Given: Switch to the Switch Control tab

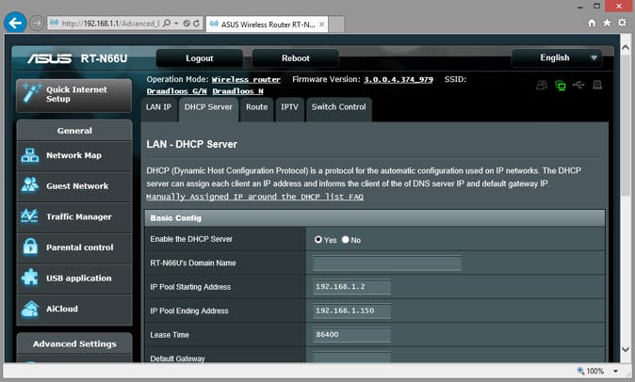Looking at the screenshot, I should [x=339, y=107].
